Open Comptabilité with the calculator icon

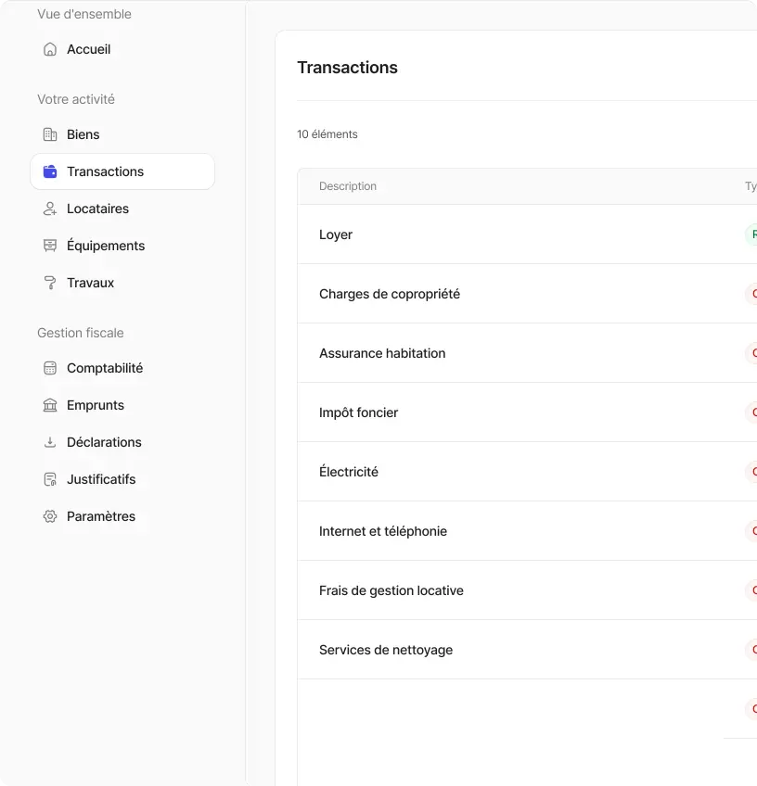[x=49, y=368]
